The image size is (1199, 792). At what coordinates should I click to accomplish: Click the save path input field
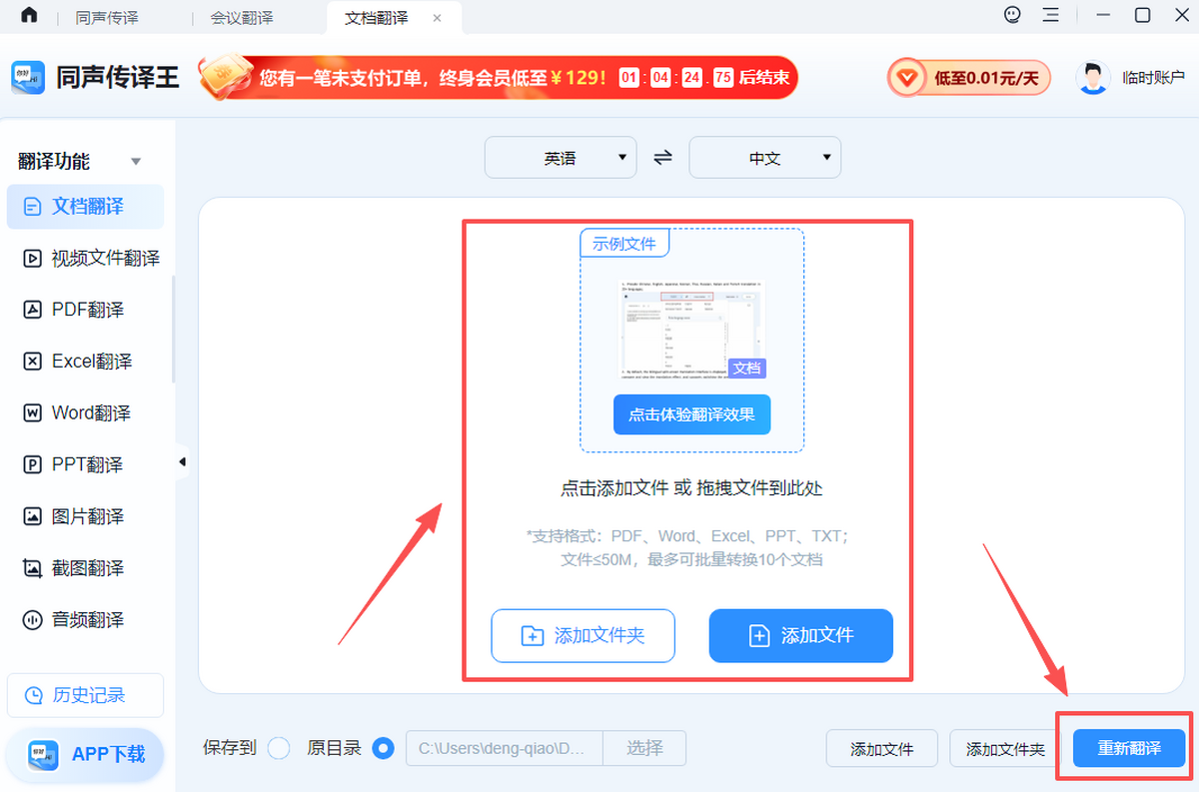pyautogui.click(x=505, y=747)
